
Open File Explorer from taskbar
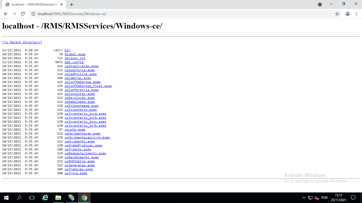[x=58, y=198]
